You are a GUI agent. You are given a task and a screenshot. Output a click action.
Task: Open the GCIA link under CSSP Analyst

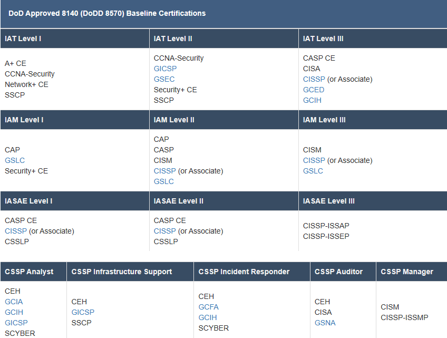click(x=14, y=302)
